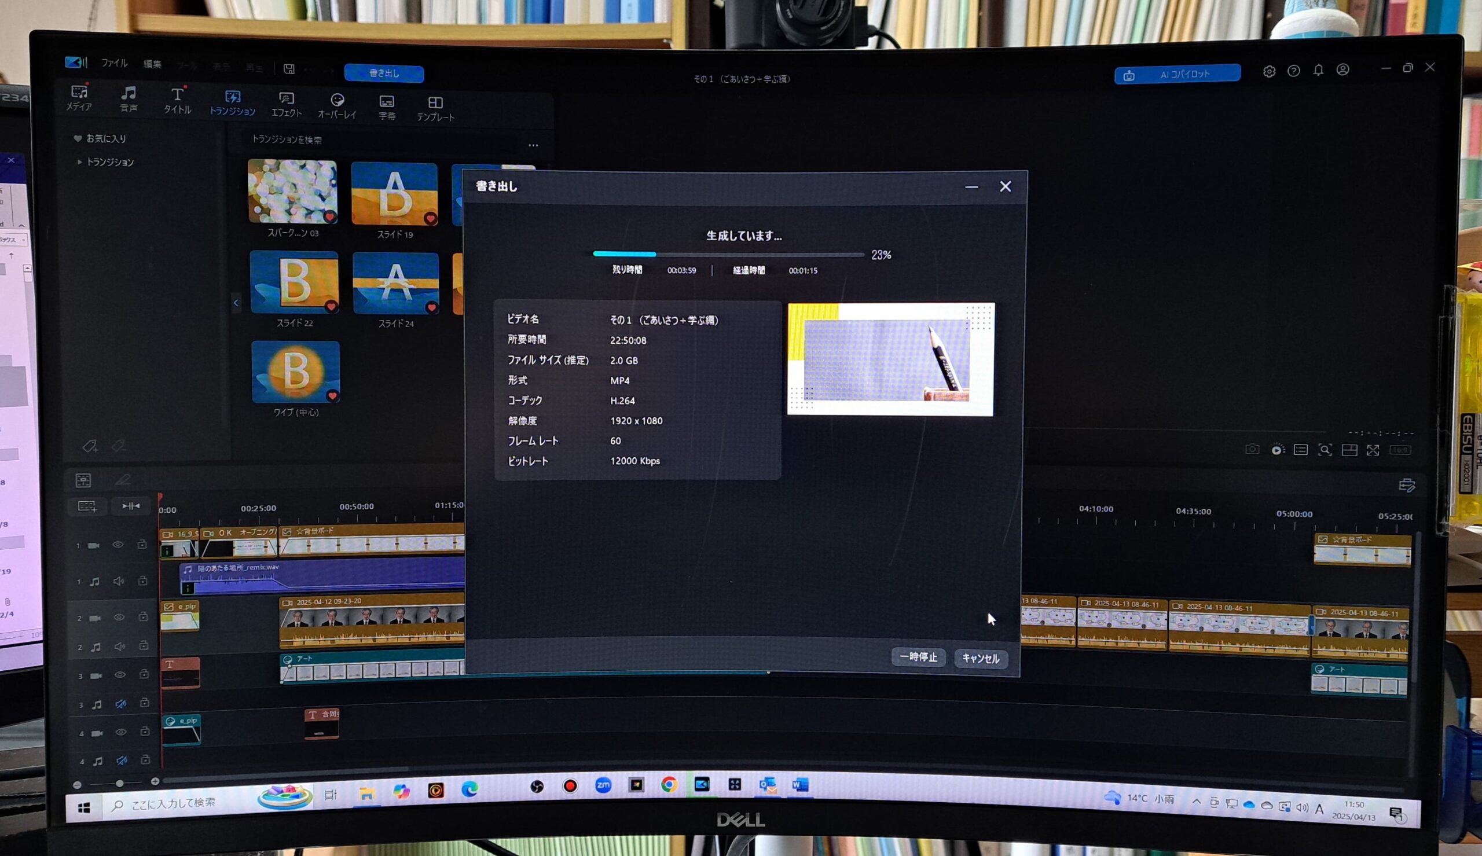Open the ファイル menu
This screenshot has height=856, width=1482.
(x=114, y=63)
